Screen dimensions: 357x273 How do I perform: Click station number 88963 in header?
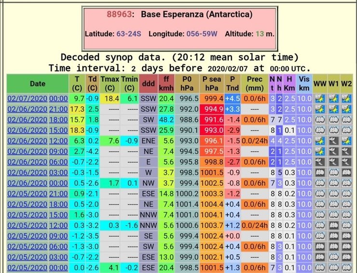click(122, 14)
